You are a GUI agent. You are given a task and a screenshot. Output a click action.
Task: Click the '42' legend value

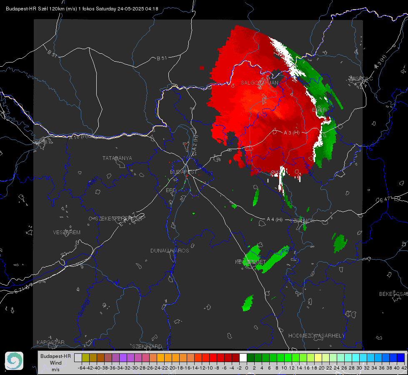pos(404,368)
